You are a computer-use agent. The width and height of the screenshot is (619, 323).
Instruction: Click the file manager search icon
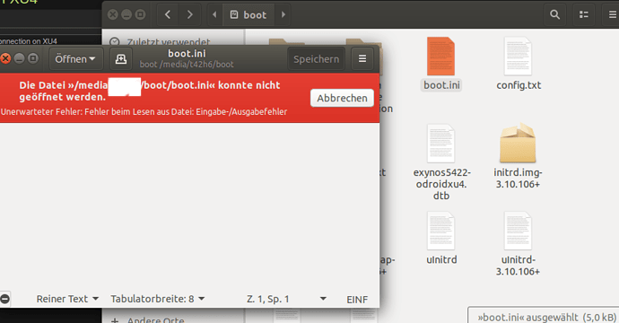(555, 14)
